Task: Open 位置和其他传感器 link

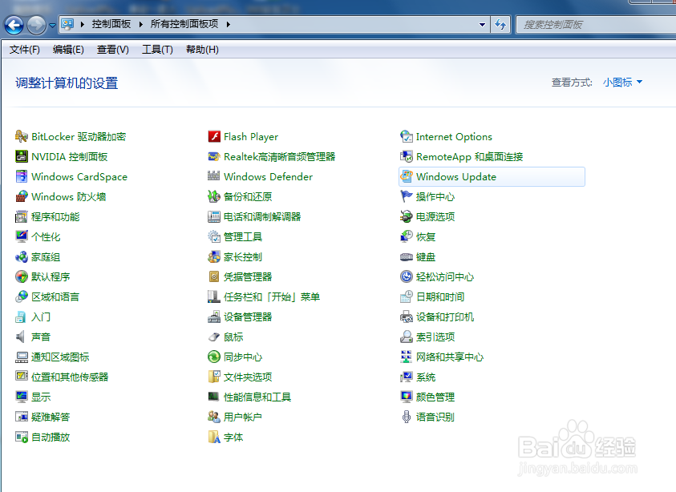Action: pos(70,377)
